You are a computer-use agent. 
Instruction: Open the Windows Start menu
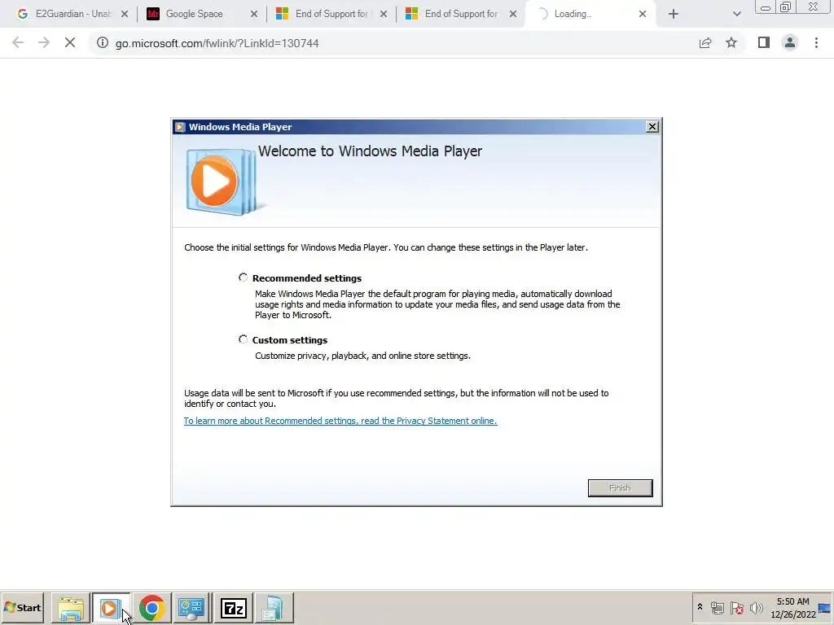pyautogui.click(x=22, y=607)
